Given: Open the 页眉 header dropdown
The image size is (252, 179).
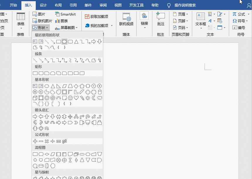Looking at the screenshot, I should (181, 14).
